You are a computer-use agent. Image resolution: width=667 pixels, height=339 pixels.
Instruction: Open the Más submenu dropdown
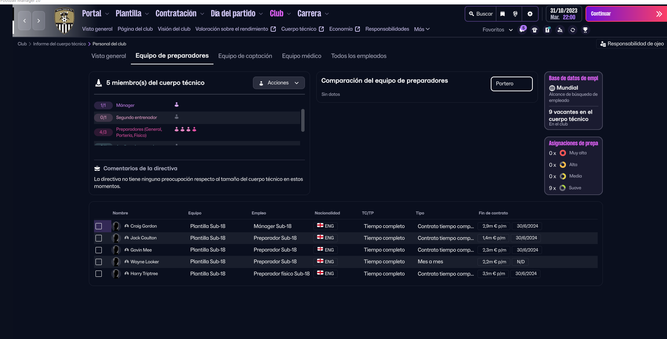[422, 29]
